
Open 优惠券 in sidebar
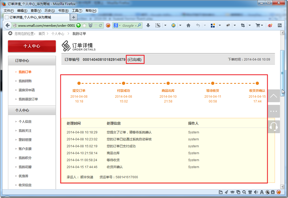(23, 176)
